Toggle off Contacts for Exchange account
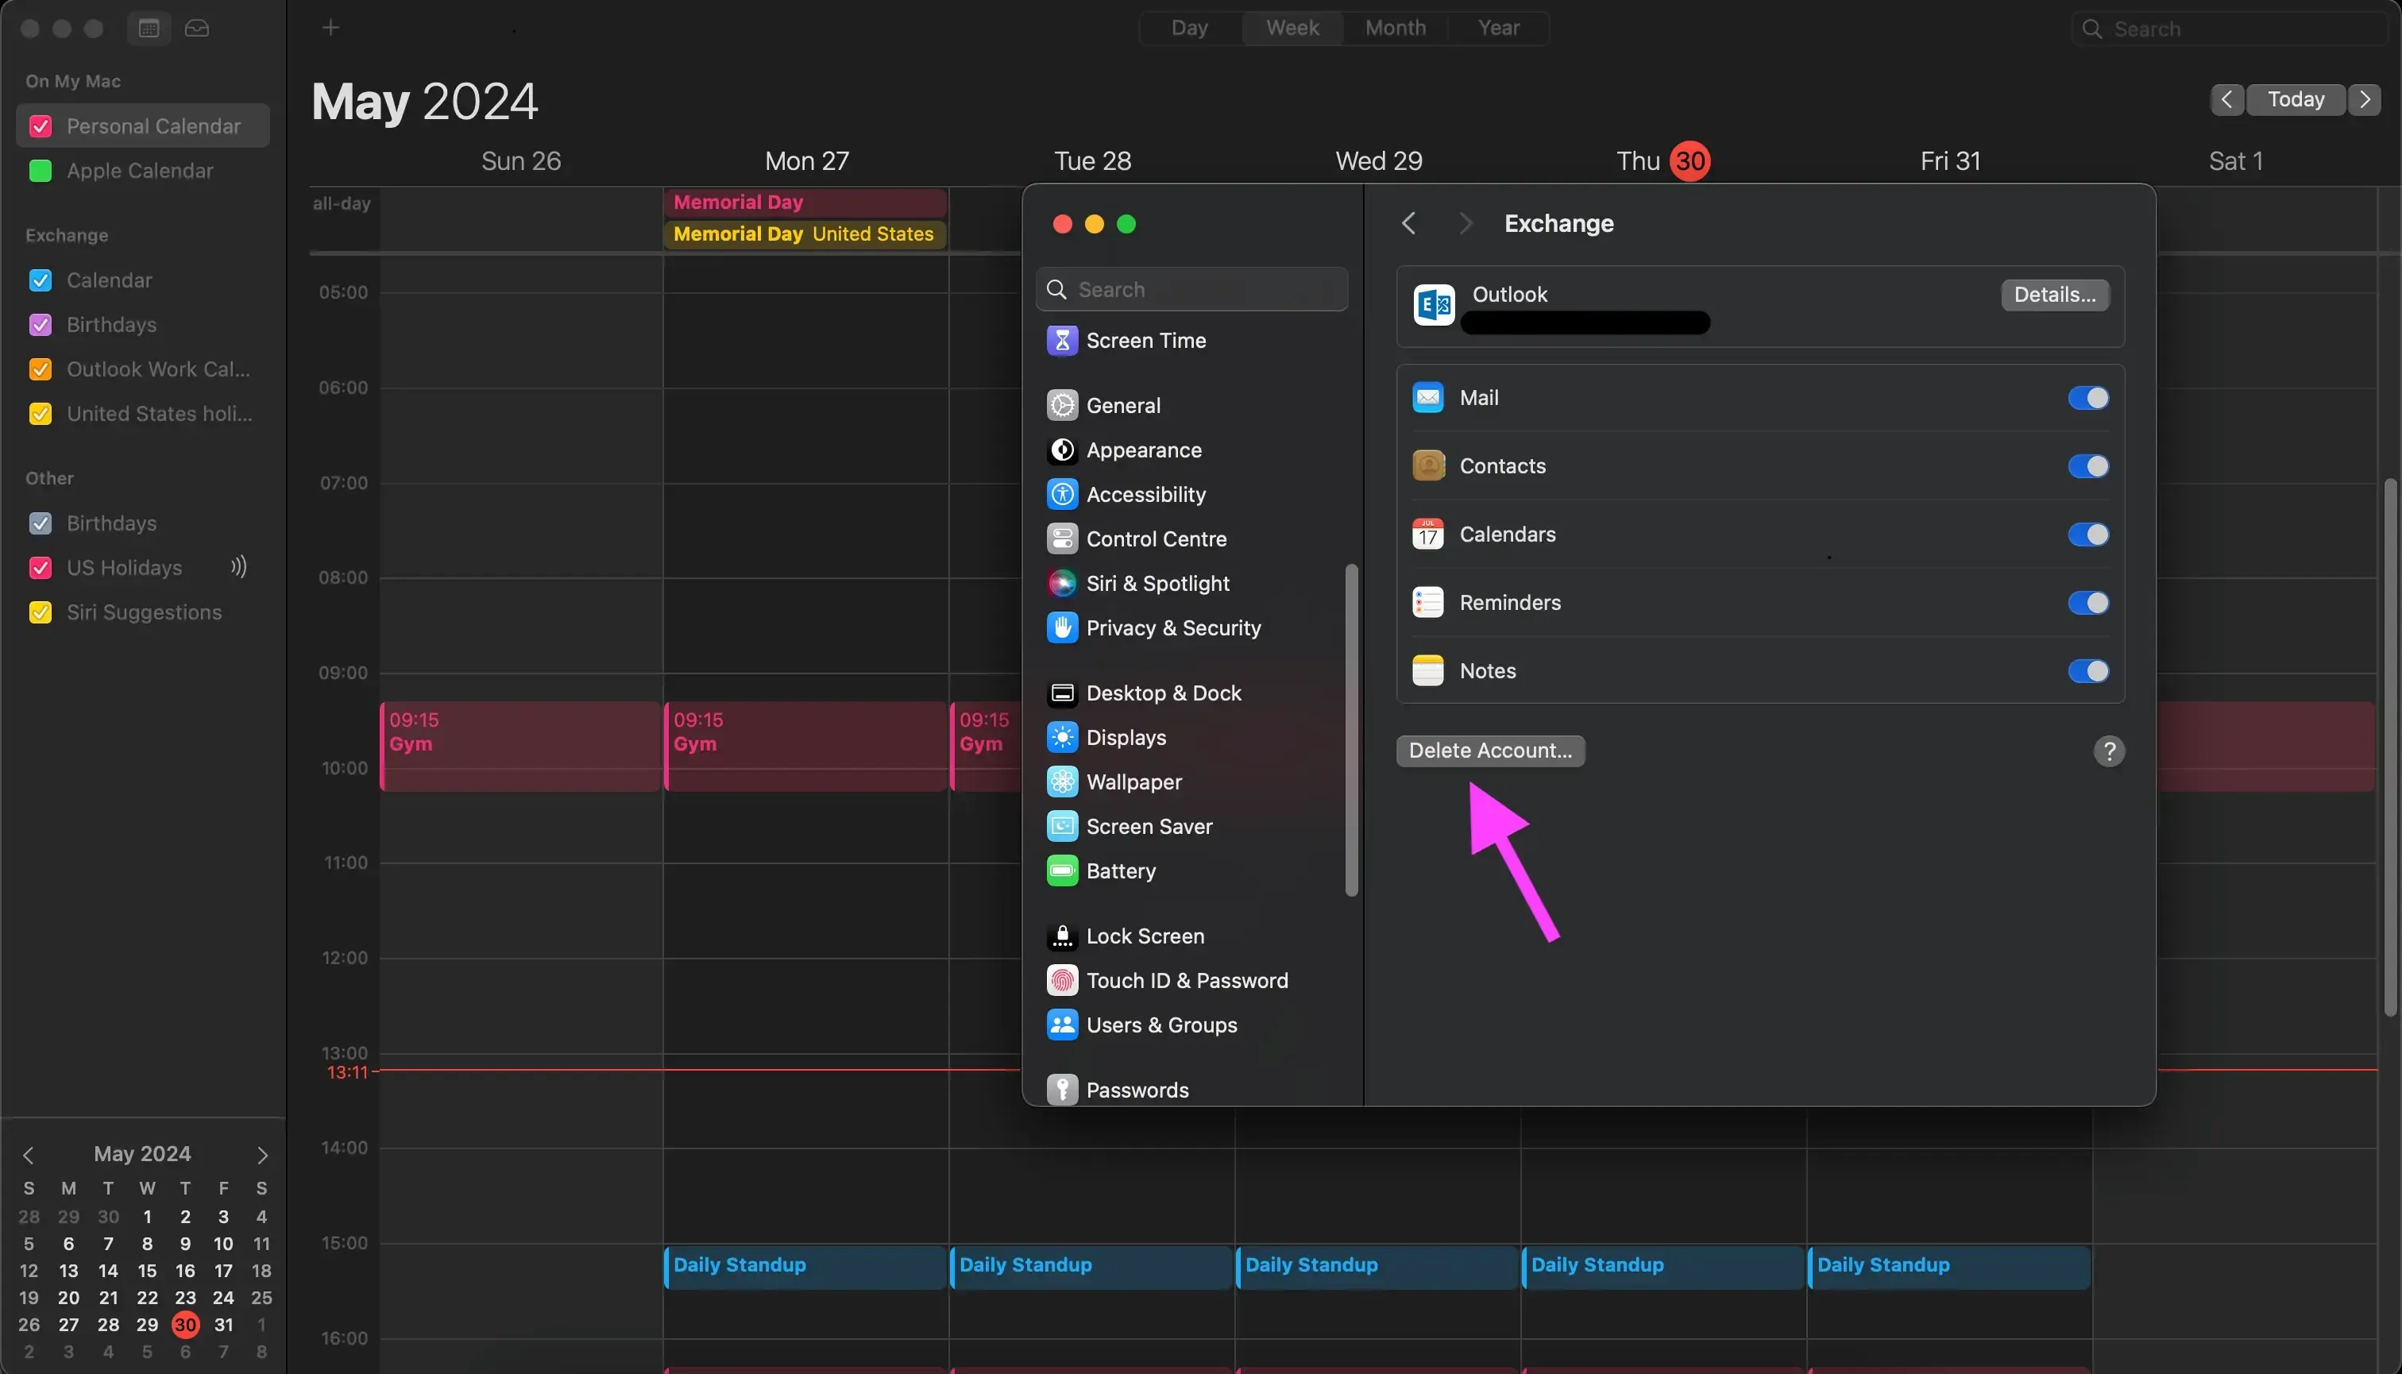This screenshot has height=1374, width=2402. (2087, 465)
